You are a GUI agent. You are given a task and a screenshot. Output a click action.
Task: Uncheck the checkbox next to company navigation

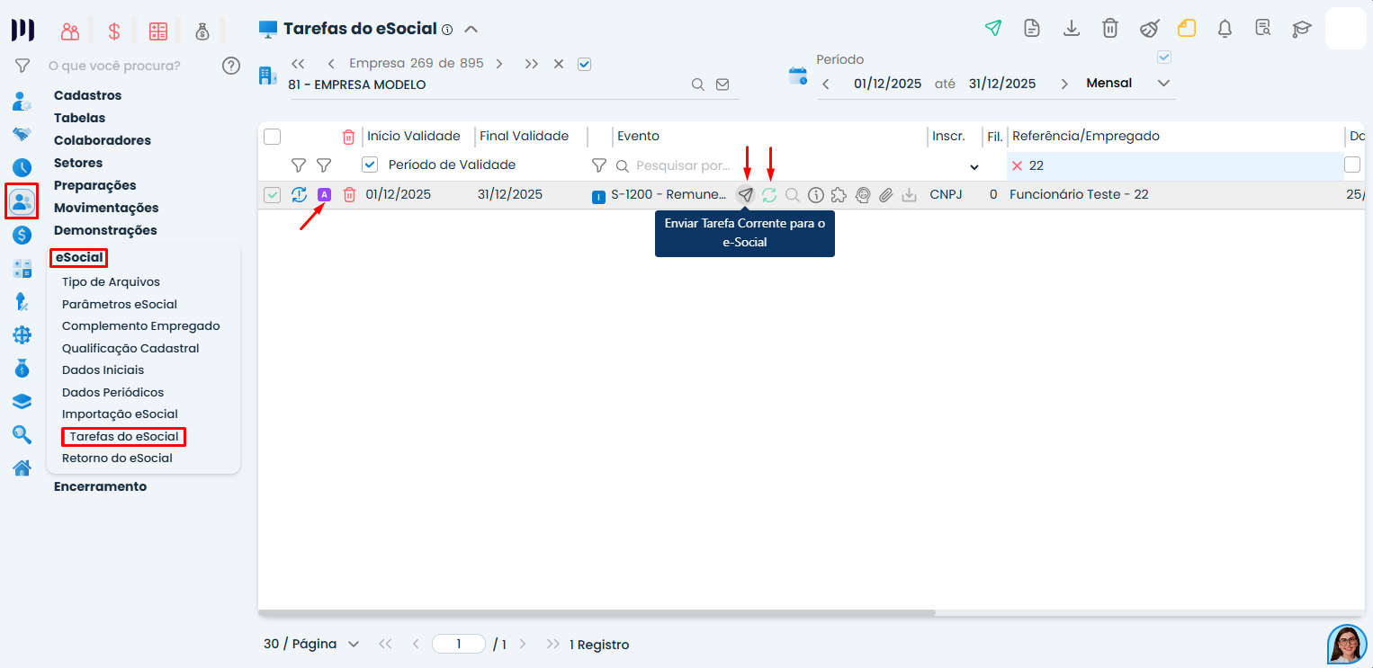click(584, 64)
